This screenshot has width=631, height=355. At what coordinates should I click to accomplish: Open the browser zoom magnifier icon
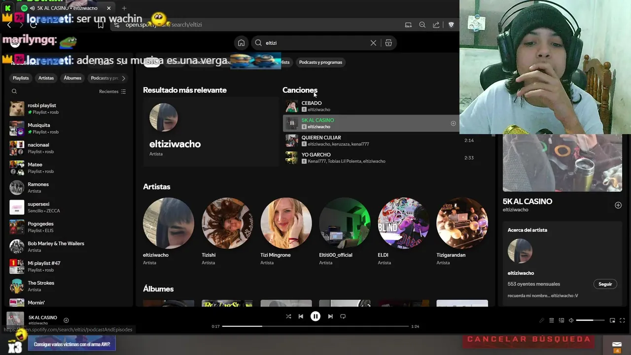coord(422,25)
